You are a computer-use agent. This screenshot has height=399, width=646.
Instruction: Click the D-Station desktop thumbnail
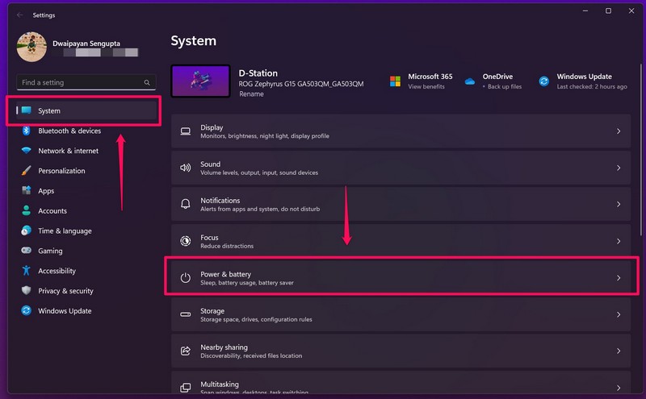pyautogui.click(x=200, y=81)
